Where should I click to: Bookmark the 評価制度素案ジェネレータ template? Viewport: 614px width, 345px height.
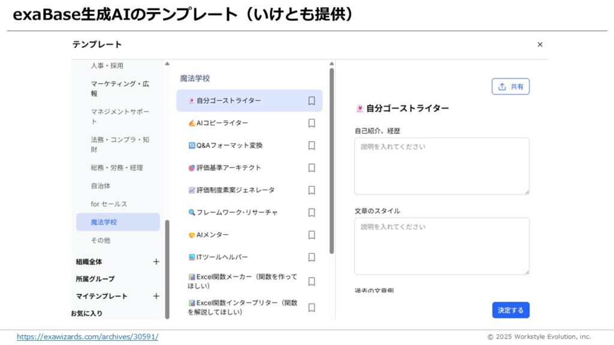[312, 190]
